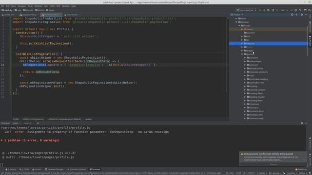Open the Debug tool window button
Screen dimensions: 312x175
(x=11, y=170)
